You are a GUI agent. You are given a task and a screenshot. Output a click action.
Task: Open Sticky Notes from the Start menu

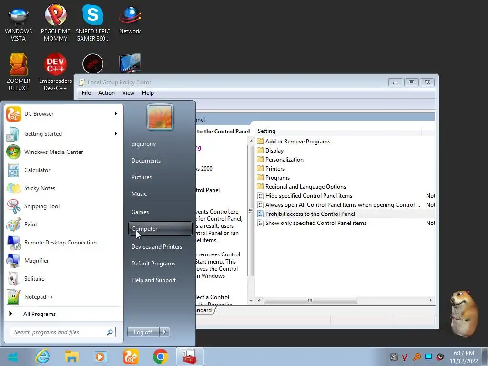(x=64, y=188)
